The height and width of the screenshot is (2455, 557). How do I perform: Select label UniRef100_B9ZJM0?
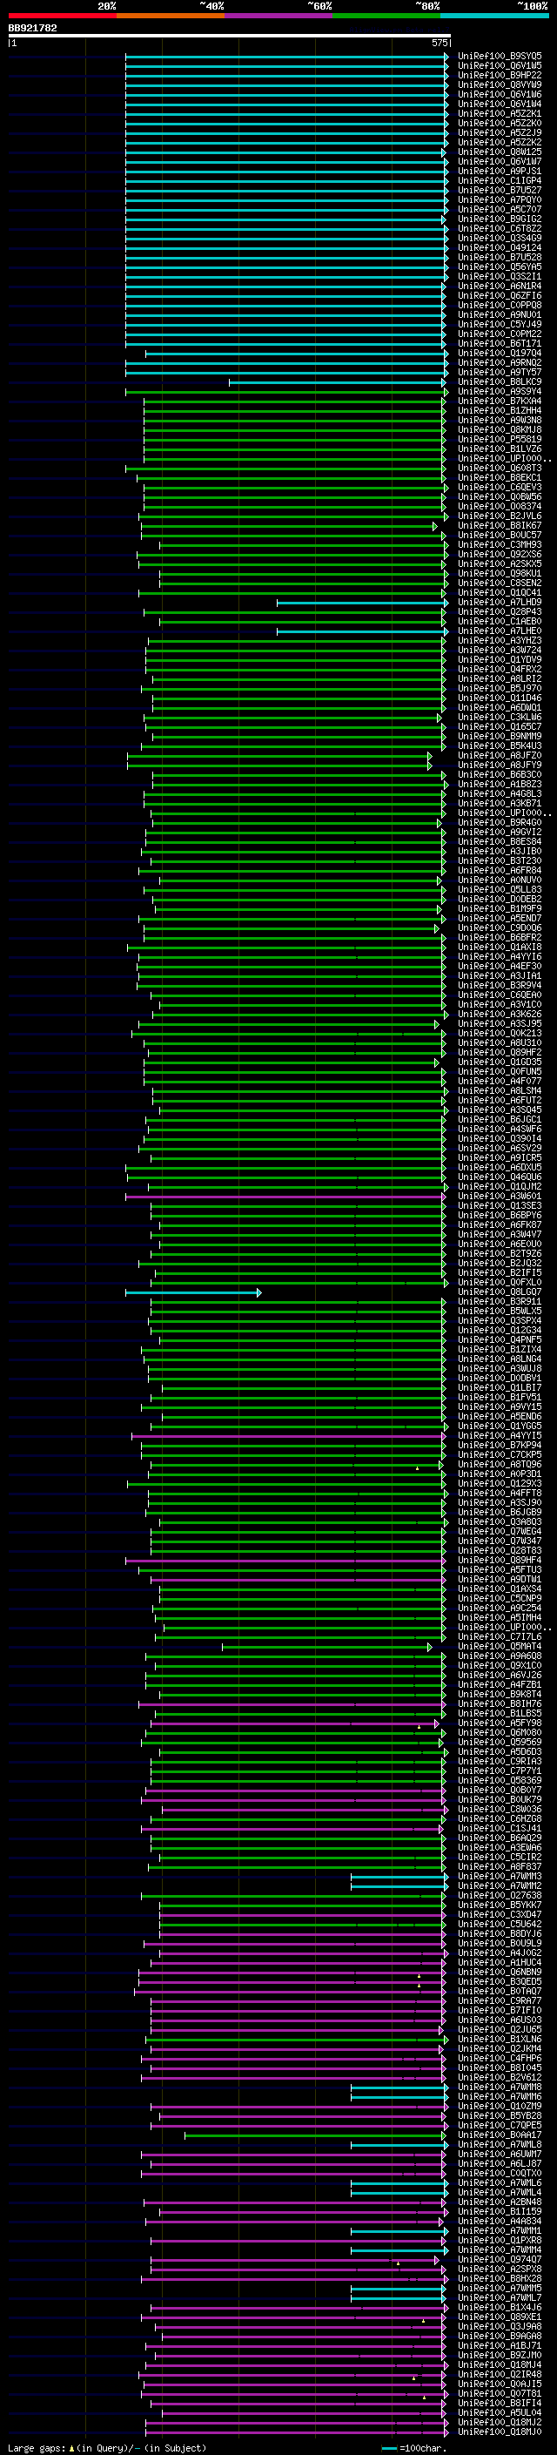pyautogui.click(x=500, y=2355)
